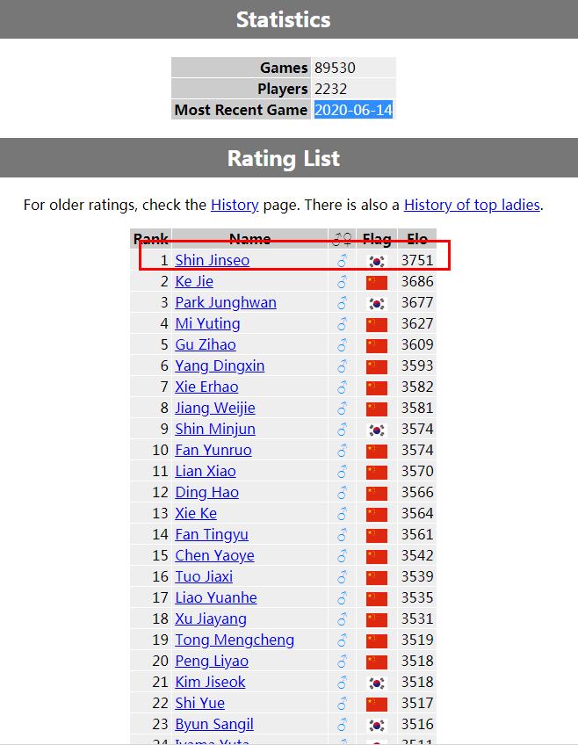Open the History of top ladies link
The height and width of the screenshot is (745, 578).
[472, 205]
